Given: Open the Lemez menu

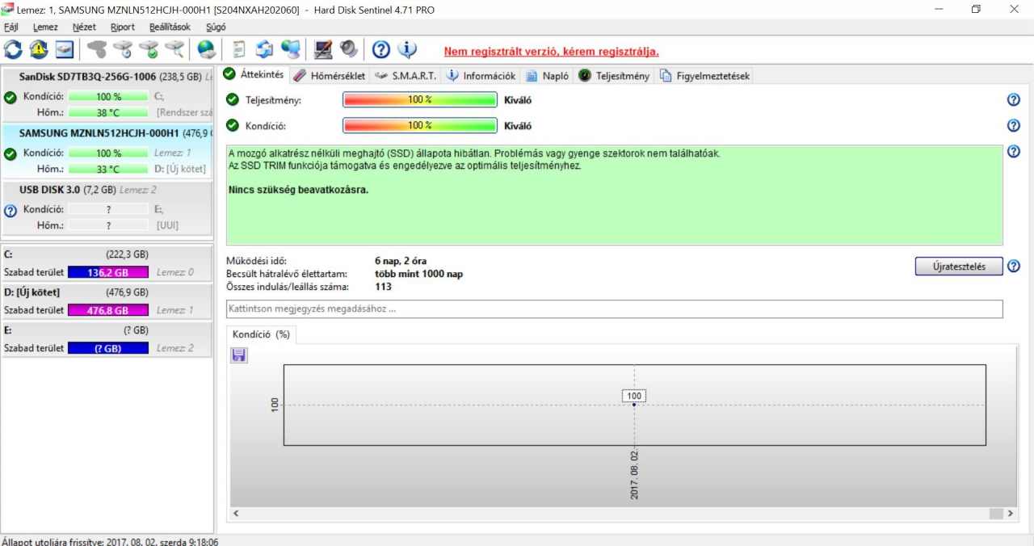Looking at the screenshot, I should 45,27.
